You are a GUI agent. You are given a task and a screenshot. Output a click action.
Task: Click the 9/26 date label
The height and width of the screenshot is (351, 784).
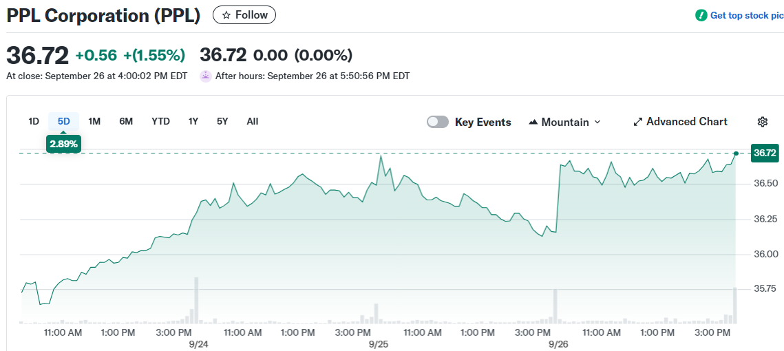[558, 345]
